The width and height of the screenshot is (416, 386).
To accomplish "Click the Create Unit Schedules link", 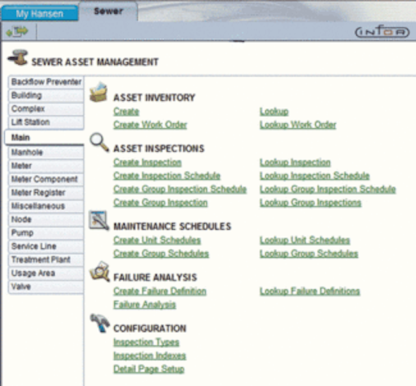I will (x=157, y=240).
